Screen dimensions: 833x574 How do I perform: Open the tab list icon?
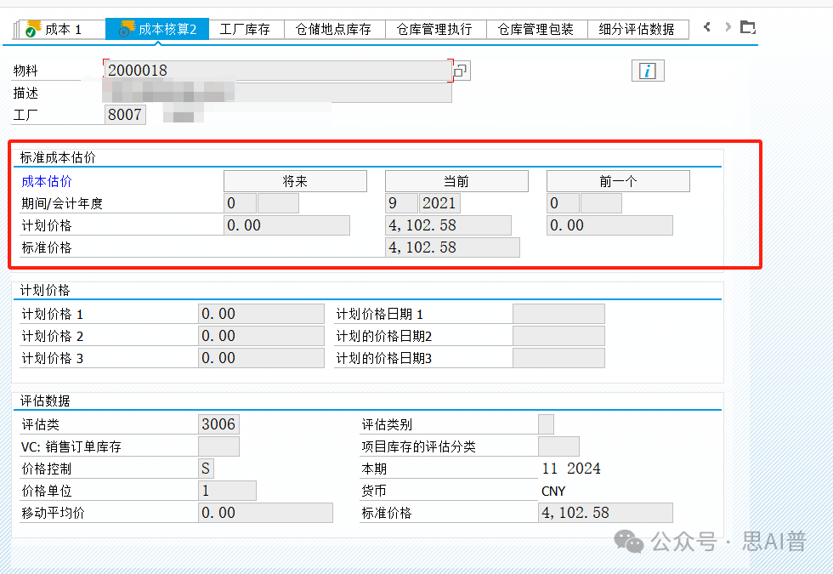(x=747, y=28)
